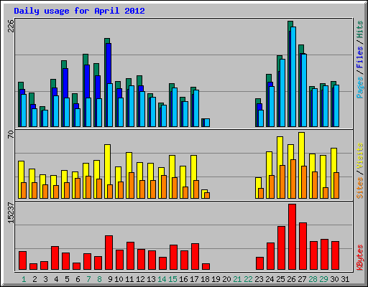
Task: Click the blue 'Files' legend word
Action: [360, 57]
